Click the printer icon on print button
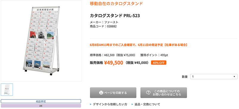Image resolution: width=239 pixels, height=109 pixels. [101, 93]
